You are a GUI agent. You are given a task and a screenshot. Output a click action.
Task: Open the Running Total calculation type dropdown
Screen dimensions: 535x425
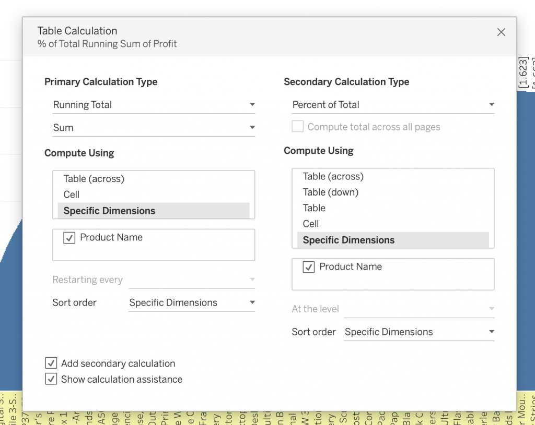(x=154, y=105)
